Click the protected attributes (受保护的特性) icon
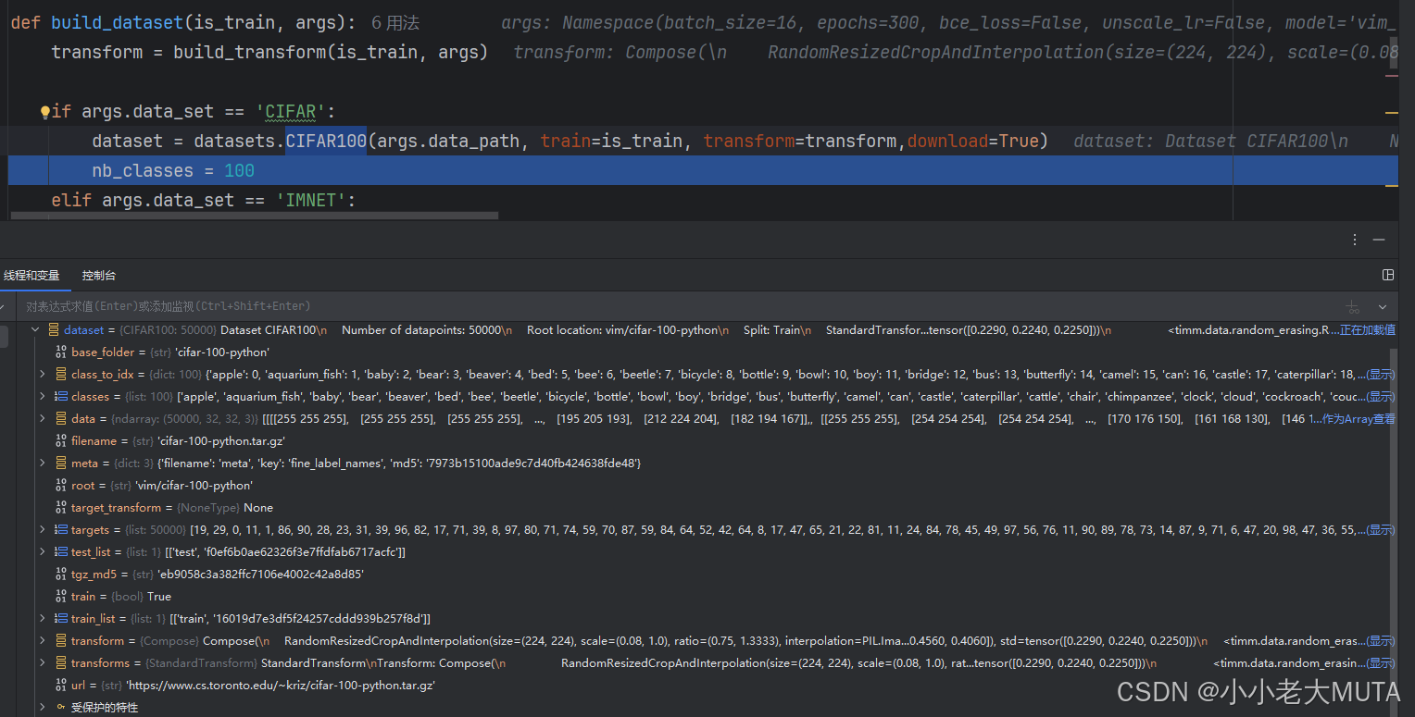This screenshot has height=717, width=1415. tap(61, 707)
